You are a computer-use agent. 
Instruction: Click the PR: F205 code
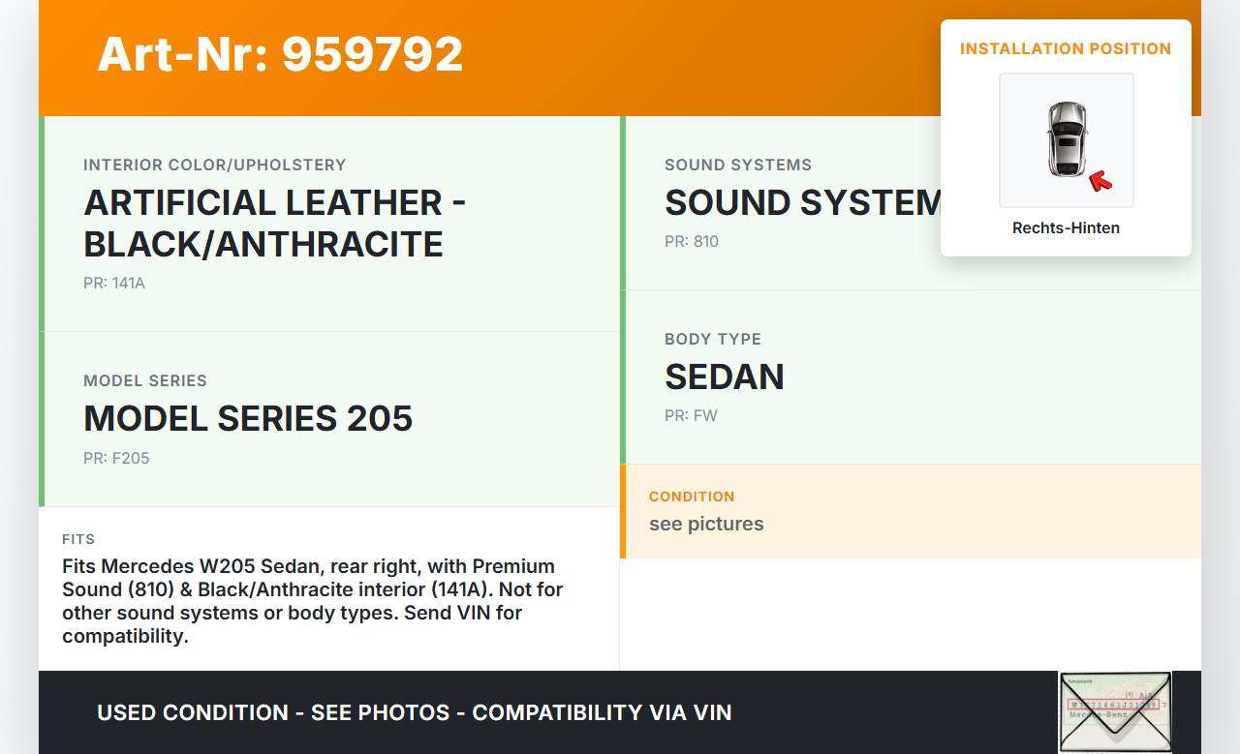click(116, 458)
